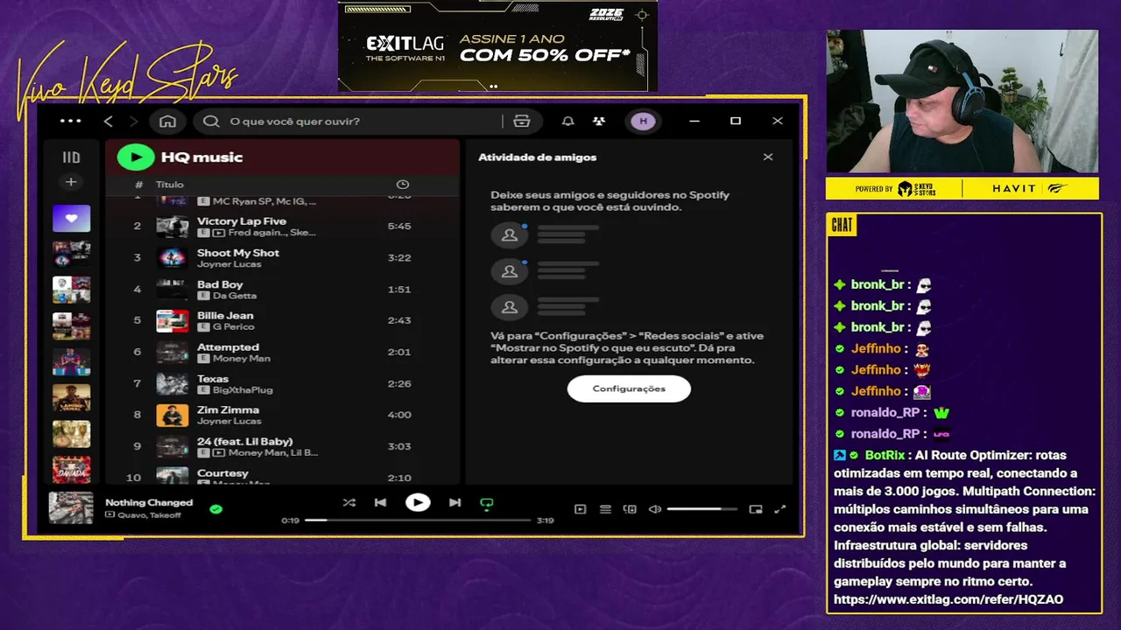Toggle the Now Playing view

click(580, 509)
